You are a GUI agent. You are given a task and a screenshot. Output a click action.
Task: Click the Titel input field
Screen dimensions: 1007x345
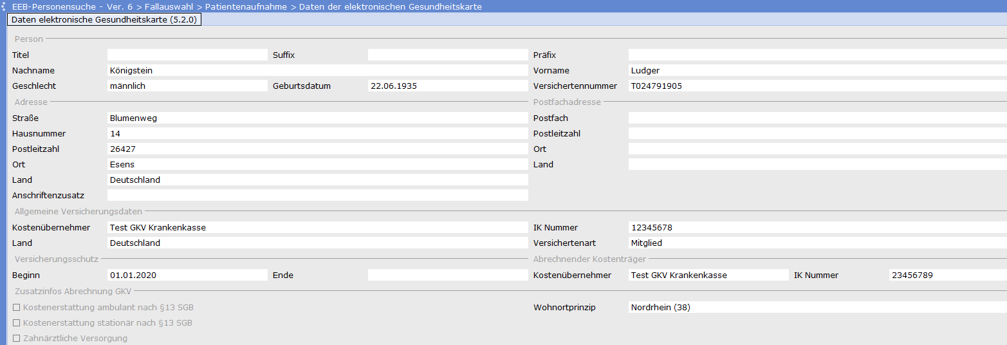187,55
